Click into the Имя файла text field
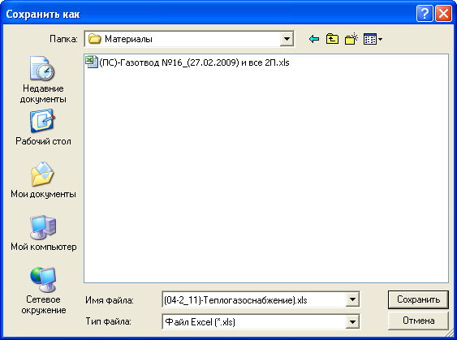 [254, 299]
